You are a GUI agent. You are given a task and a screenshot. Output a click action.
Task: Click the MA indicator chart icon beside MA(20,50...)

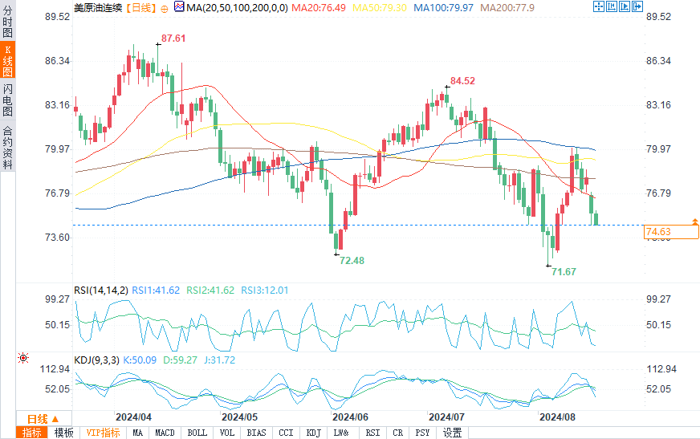coord(179,6)
